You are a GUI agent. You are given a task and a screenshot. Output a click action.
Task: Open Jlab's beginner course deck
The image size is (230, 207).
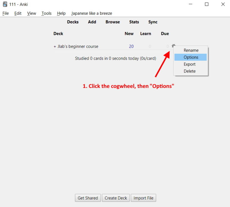(78, 46)
